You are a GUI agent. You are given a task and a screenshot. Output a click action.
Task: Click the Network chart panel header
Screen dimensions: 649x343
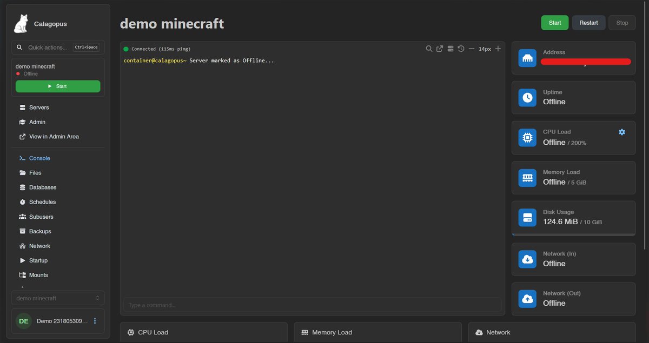coord(552,332)
